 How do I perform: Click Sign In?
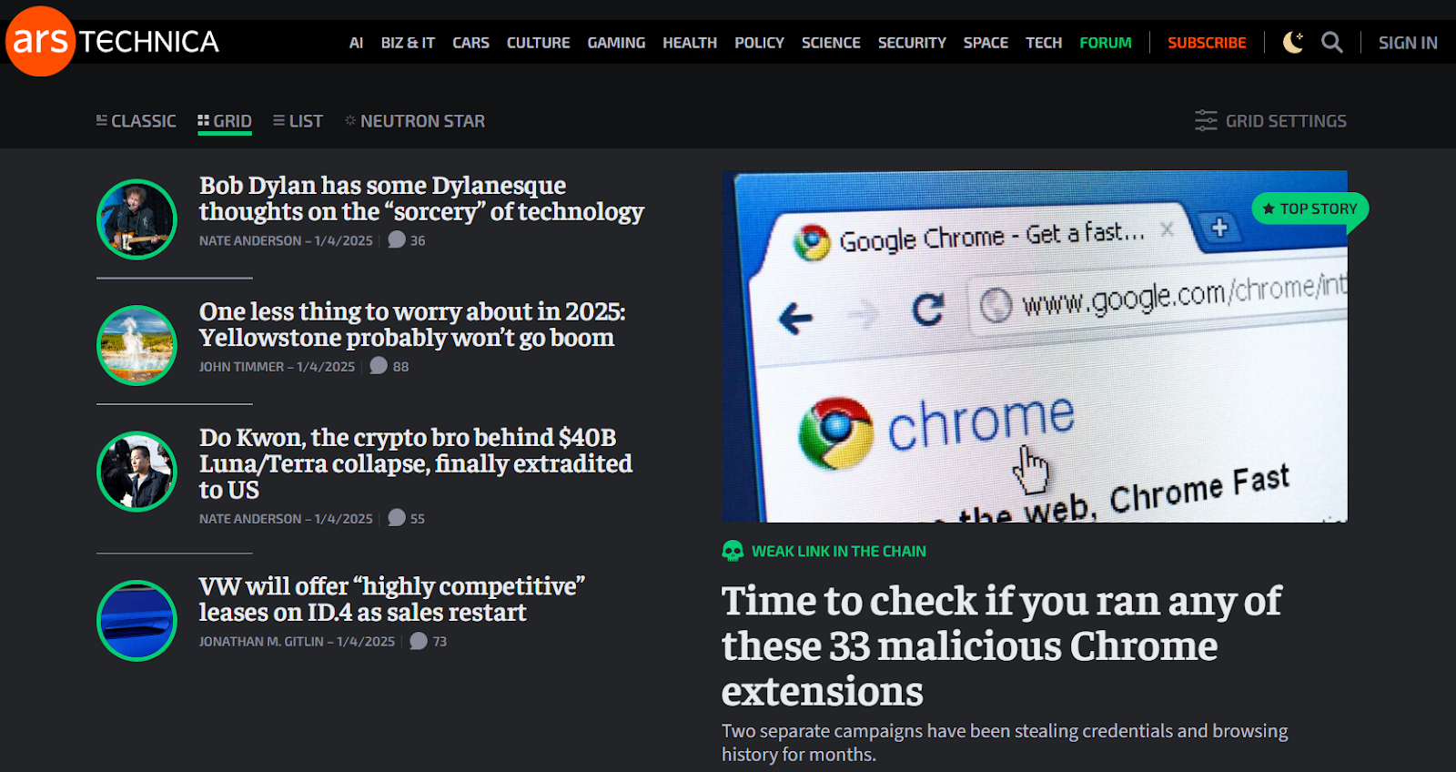[1408, 43]
